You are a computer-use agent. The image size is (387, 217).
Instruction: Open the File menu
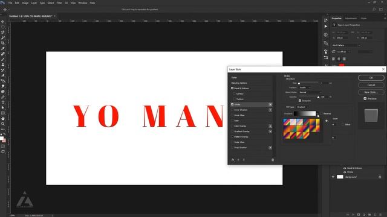[10, 3]
